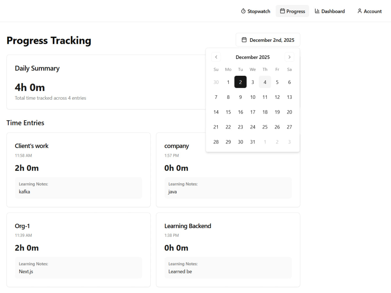The height and width of the screenshot is (293, 391).
Task: Pick December 26 in the calendar
Action: point(277,127)
